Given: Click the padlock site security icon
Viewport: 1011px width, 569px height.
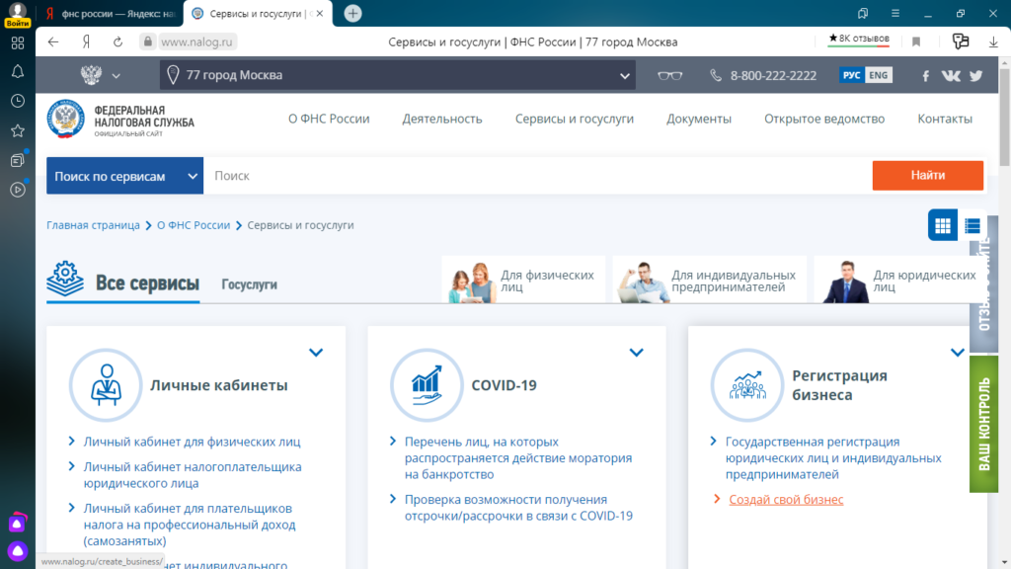Looking at the screenshot, I should 148,41.
